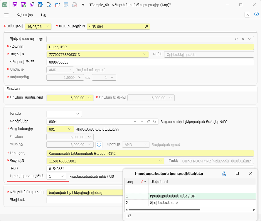This screenshot has height=221, width=261.
Task: Click the save-and-confirm icon with green check
Action: (23, 5)
